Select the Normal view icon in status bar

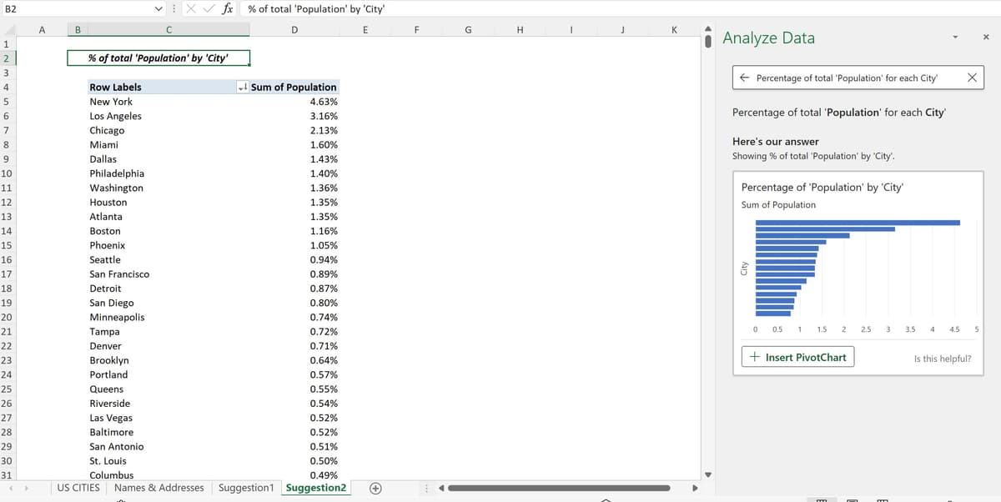pos(822,499)
